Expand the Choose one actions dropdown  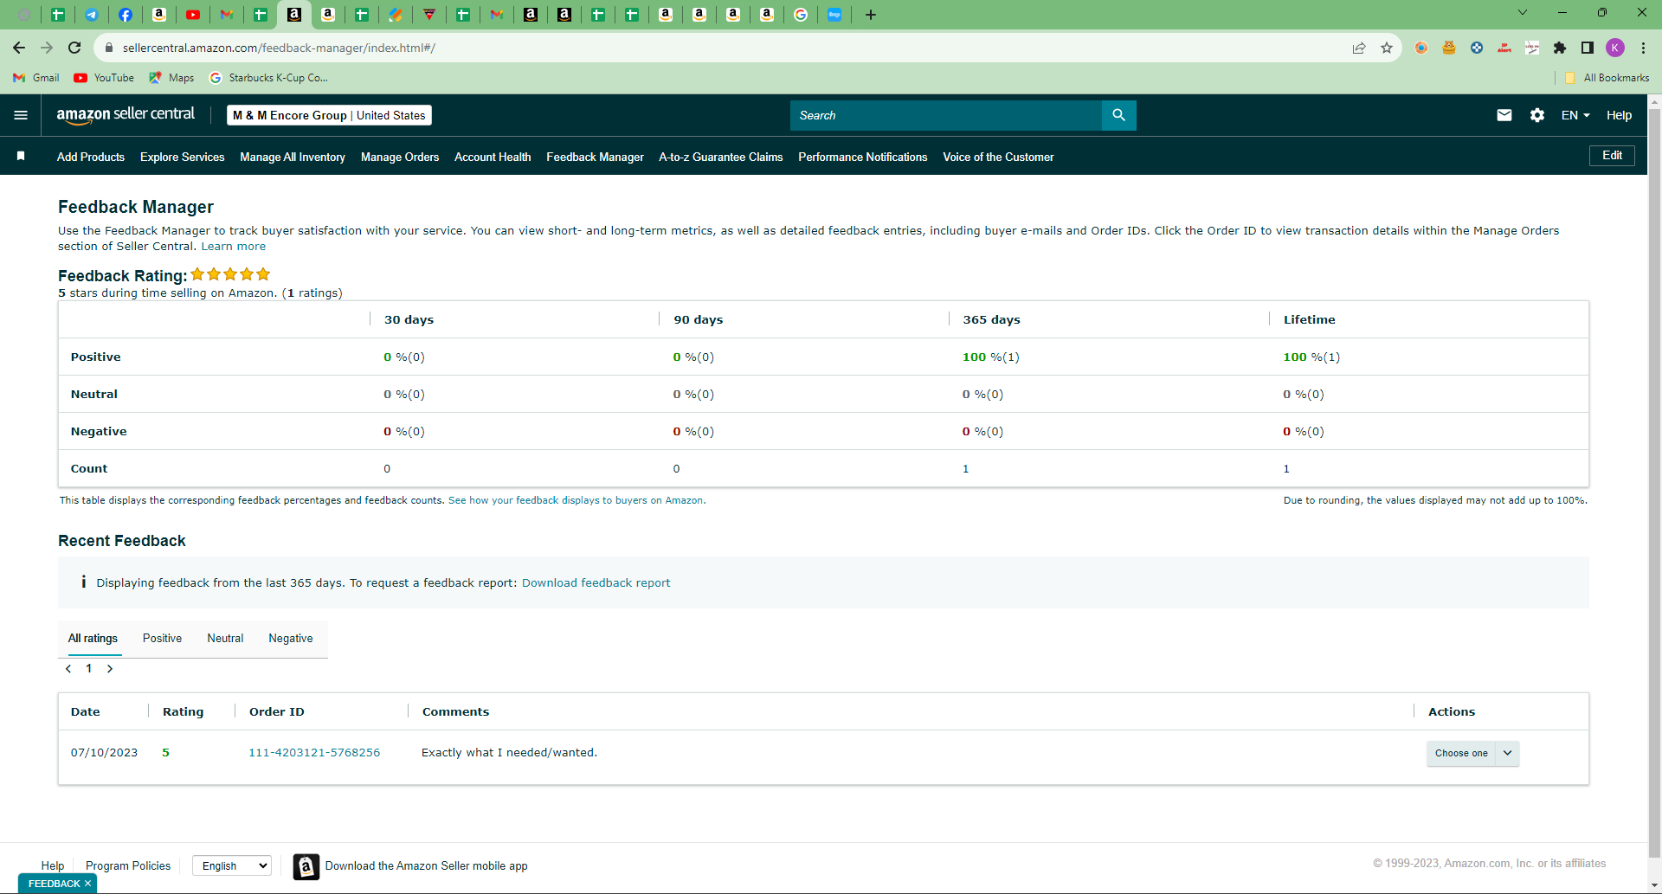pyautogui.click(x=1473, y=753)
